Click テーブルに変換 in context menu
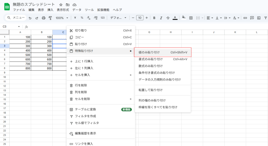 point(86,109)
